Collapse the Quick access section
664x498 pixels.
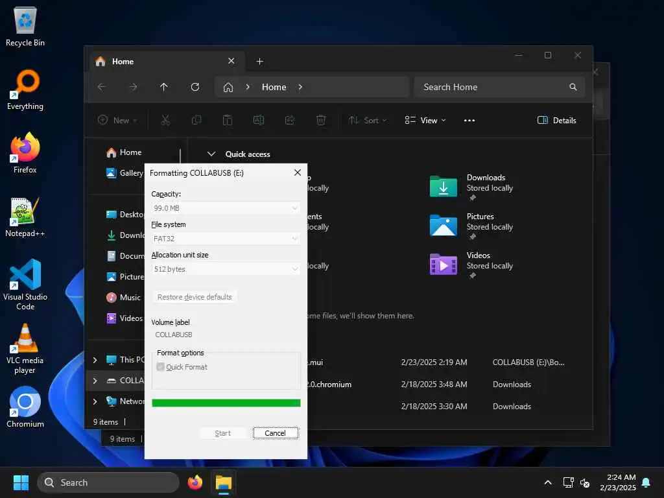(x=211, y=154)
